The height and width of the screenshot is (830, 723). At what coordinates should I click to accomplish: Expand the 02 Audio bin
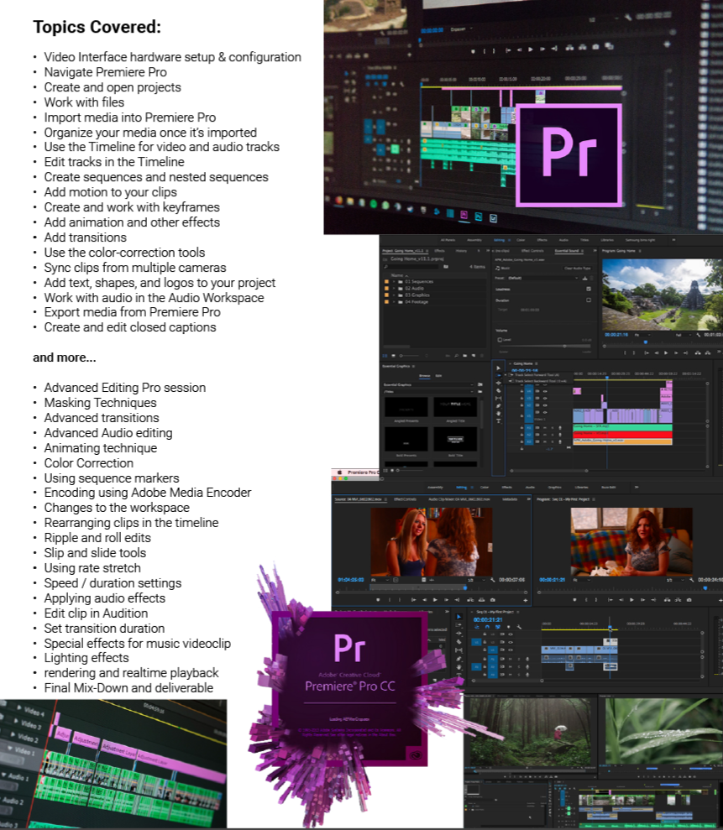pyautogui.click(x=394, y=289)
